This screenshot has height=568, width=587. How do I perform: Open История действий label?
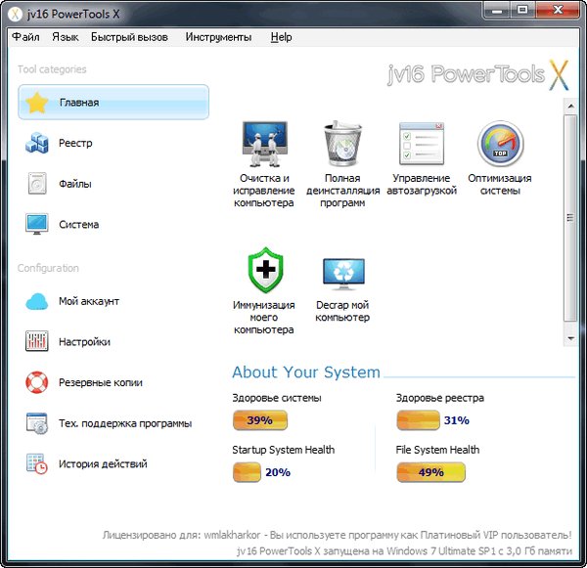[103, 464]
